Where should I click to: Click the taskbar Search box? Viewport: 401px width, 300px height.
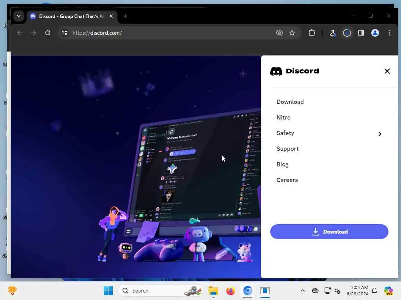point(161,291)
